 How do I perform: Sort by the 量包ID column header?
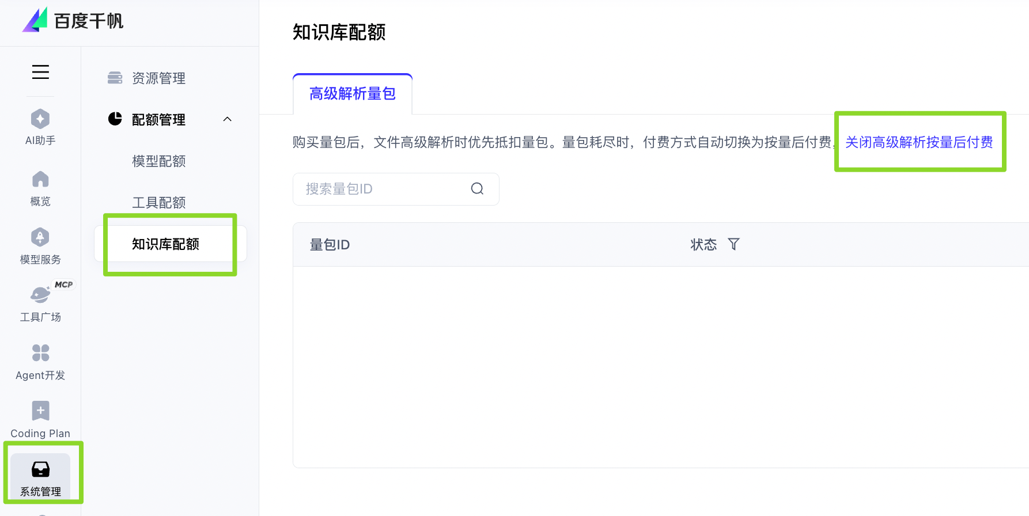coord(330,244)
